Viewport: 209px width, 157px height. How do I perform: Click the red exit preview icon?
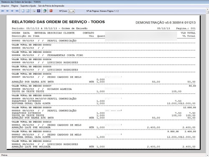click(51, 11)
